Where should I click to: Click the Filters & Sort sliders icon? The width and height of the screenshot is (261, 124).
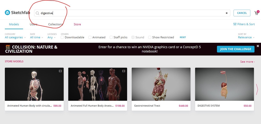pyautogui.click(x=235, y=24)
